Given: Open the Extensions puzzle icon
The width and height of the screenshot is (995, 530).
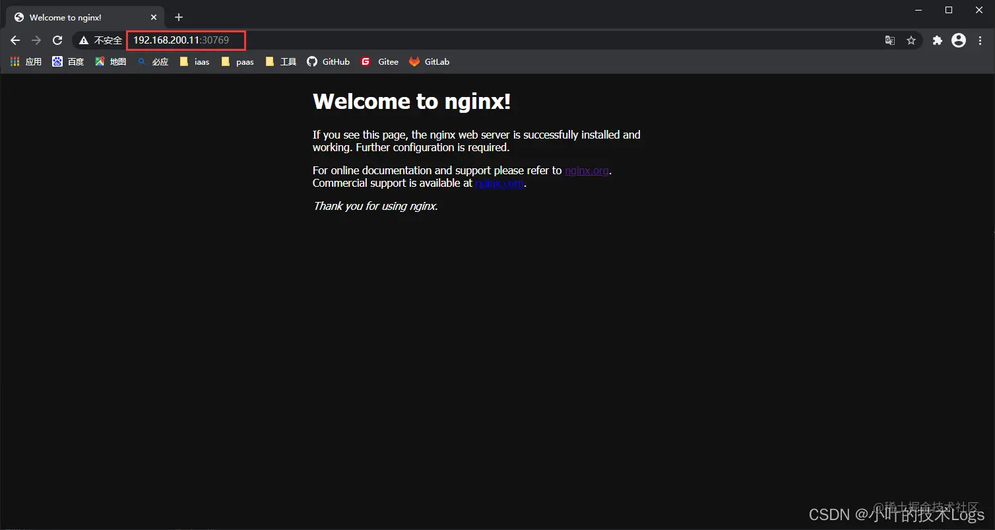Looking at the screenshot, I should (x=937, y=40).
